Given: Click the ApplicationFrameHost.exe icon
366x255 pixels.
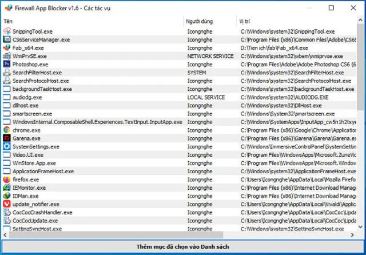Looking at the screenshot, I should [x=7, y=171].
